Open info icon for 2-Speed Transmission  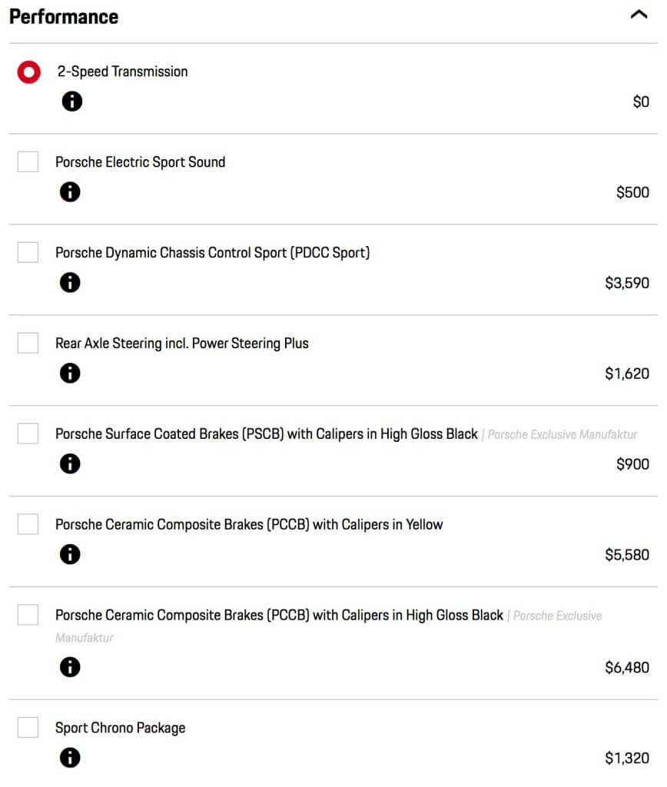click(x=71, y=101)
